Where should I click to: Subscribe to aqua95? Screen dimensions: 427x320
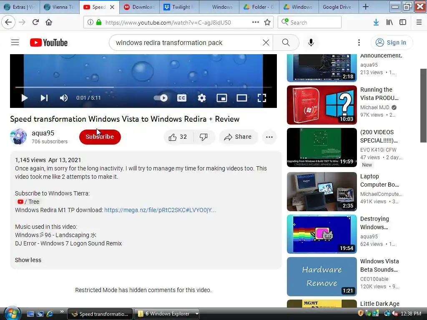(100, 137)
